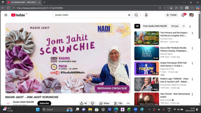
Task: Dislike the video with thumbs down
Action: coord(92,103)
